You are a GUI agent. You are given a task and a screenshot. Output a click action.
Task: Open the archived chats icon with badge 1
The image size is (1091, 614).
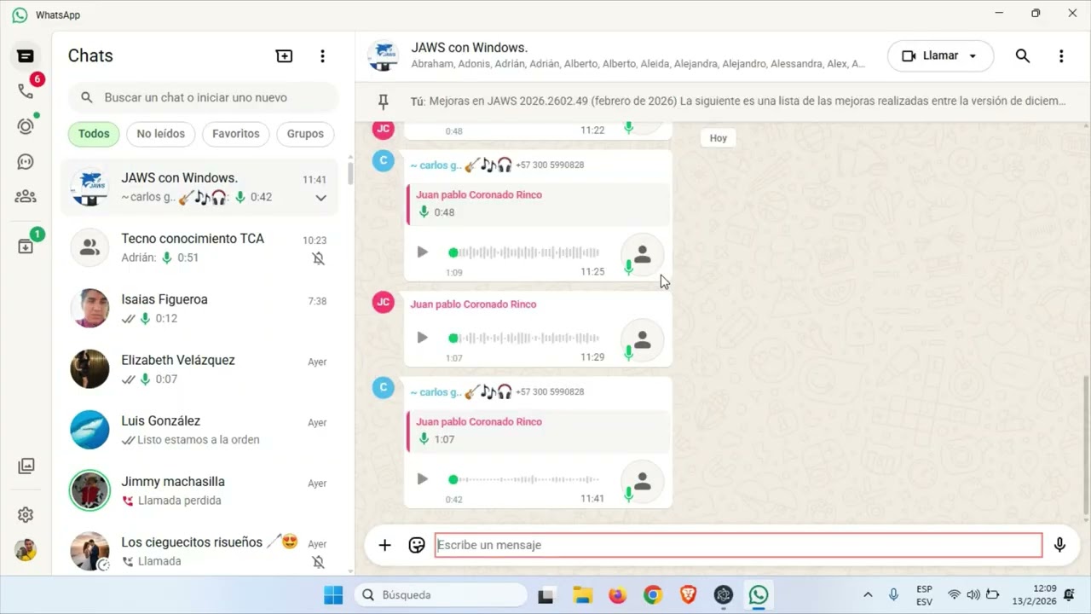(x=26, y=246)
